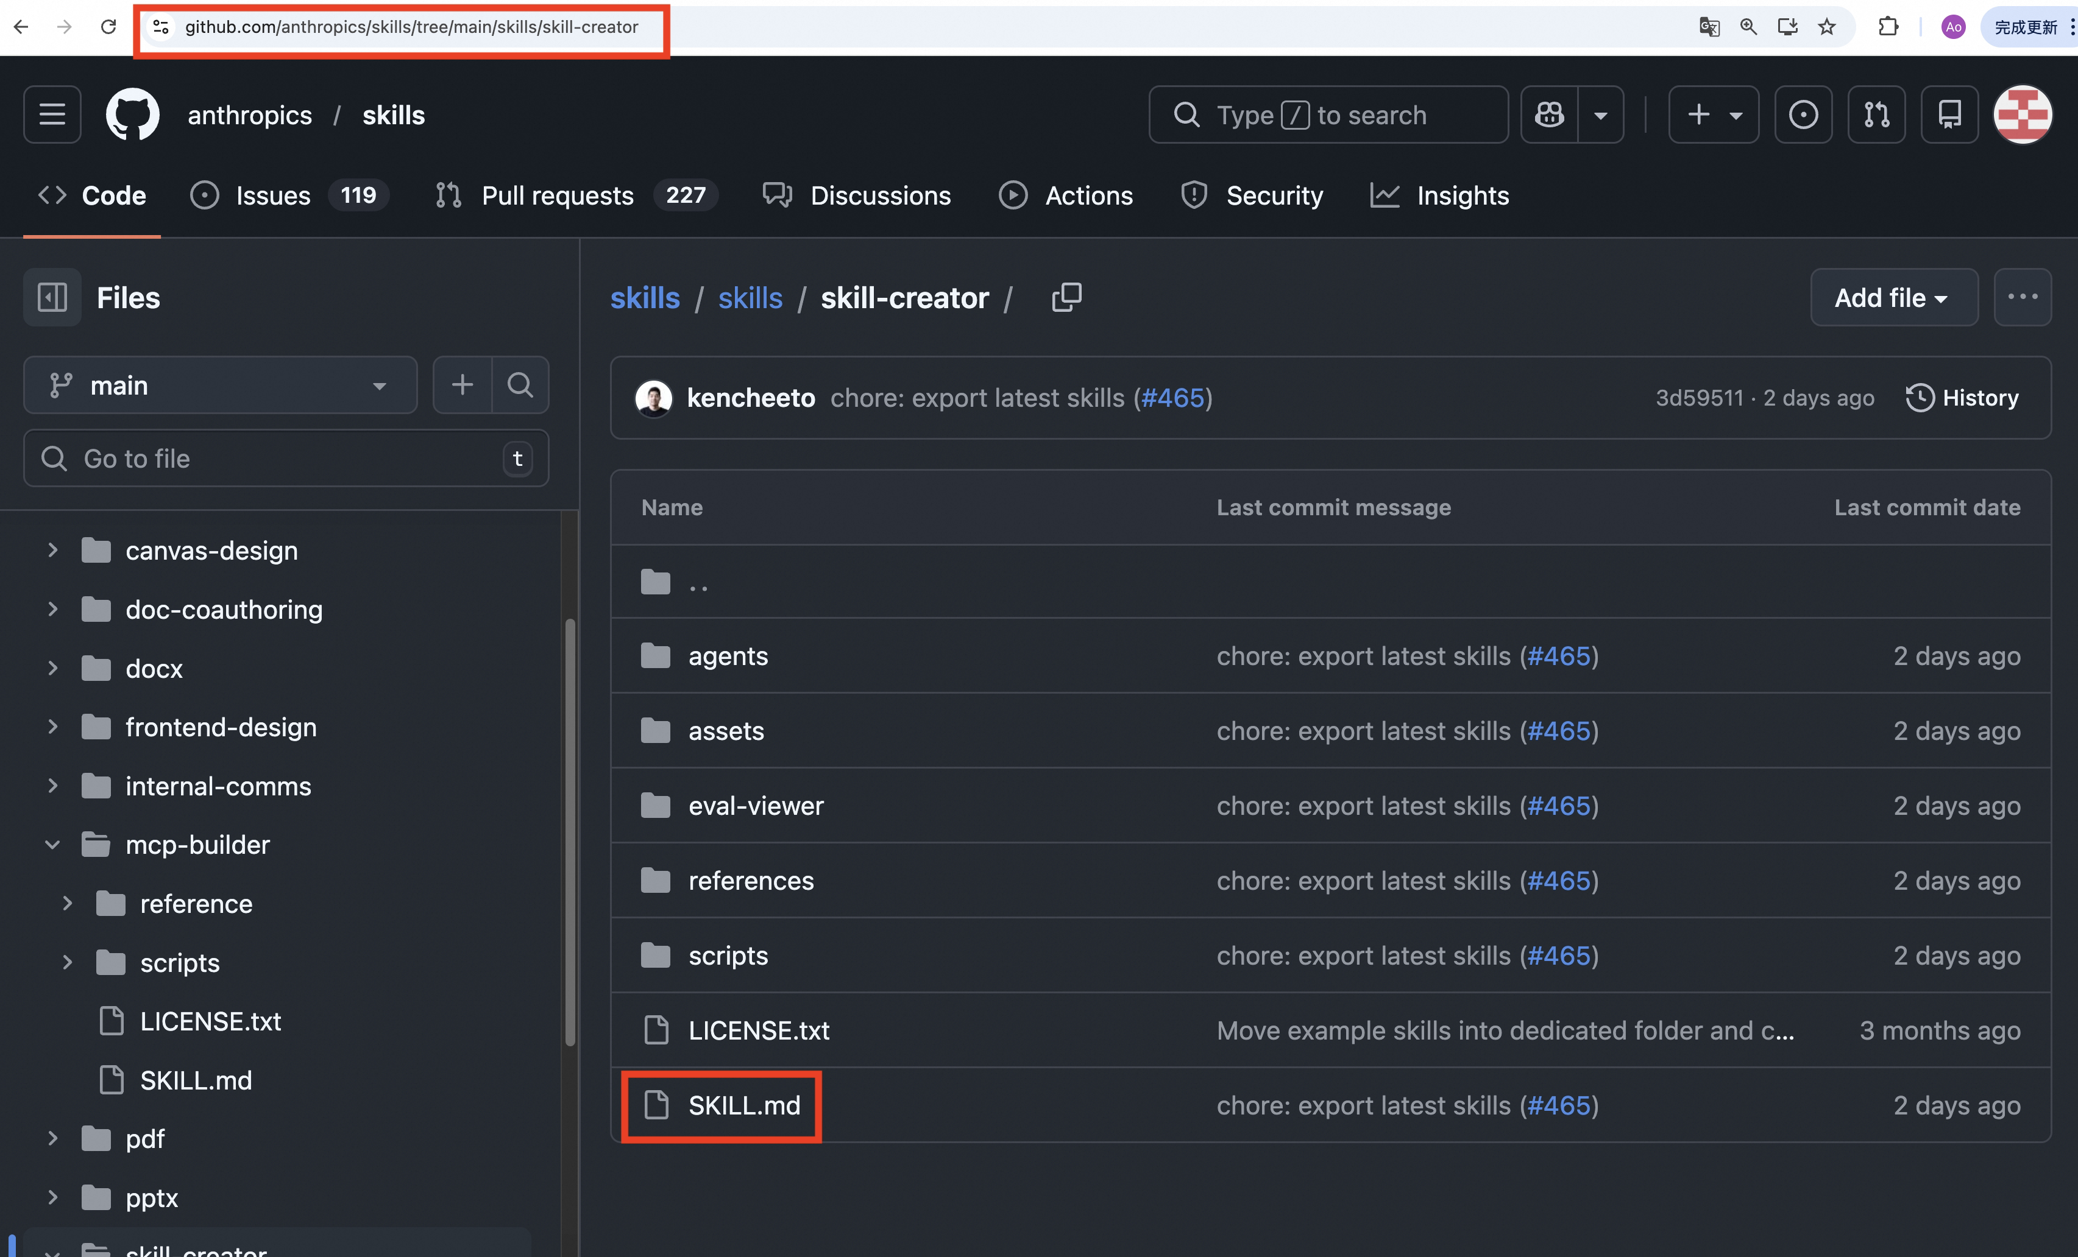The height and width of the screenshot is (1257, 2078).
Task: Toggle open the mcp-builder folder
Action: [52, 844]
